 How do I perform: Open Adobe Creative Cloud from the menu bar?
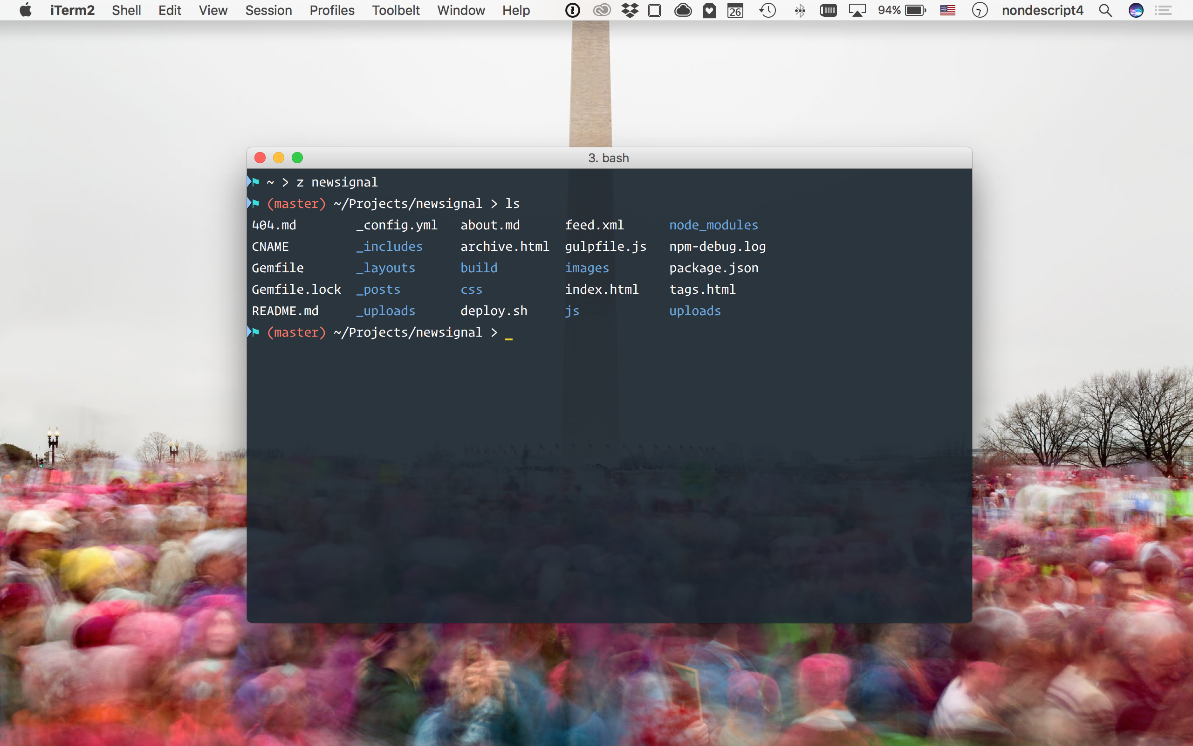601,10
